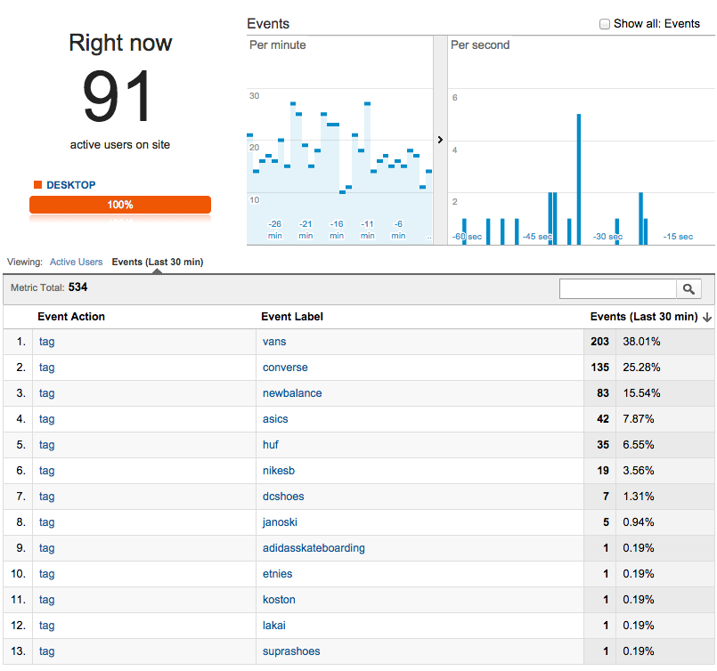The height and width of the screenshot is (671, 717).
Task: Click the tag action in dcshoes row
Action: [46, 497]
